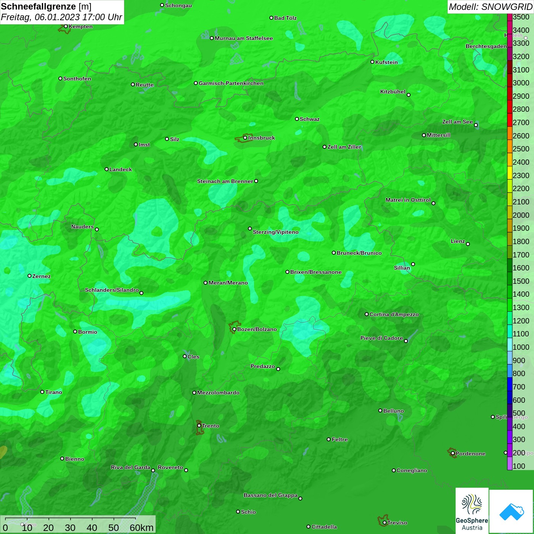
Task: Click the Trento city marker dot
Action: 199,426
